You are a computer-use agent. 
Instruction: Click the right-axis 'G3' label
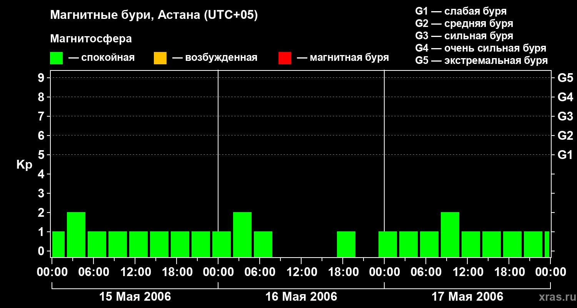click(x=565, y=116)
